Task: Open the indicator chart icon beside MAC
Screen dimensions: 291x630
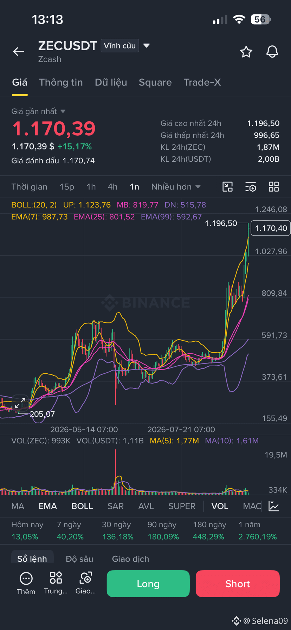Action: coord(274,506)
